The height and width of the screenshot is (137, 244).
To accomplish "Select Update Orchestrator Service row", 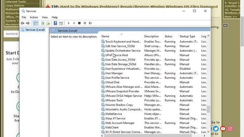I will click(123, 51).
